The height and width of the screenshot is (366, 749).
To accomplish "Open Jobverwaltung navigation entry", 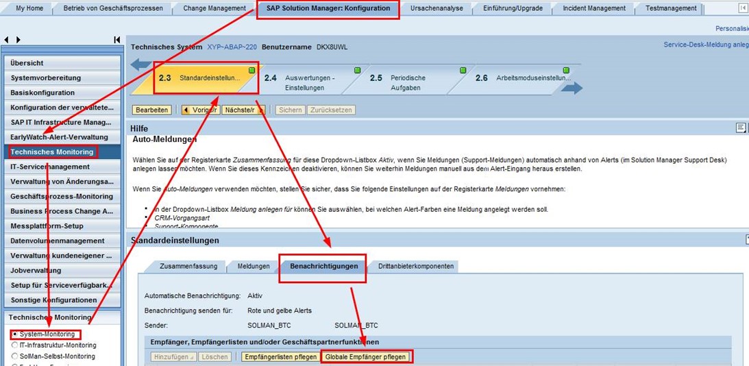I will [62, 271].
